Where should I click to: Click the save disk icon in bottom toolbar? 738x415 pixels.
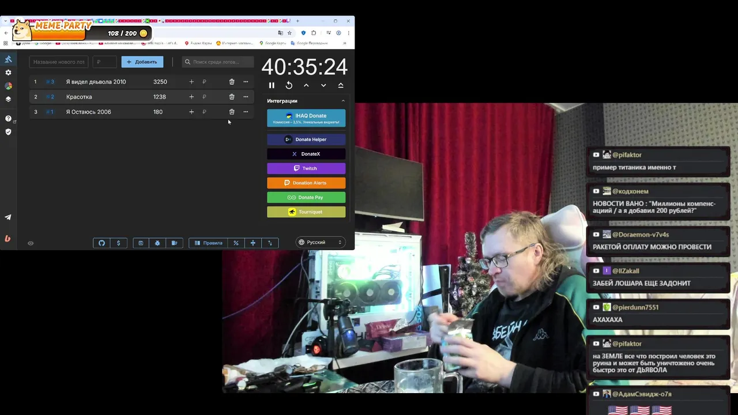[141, 243]
